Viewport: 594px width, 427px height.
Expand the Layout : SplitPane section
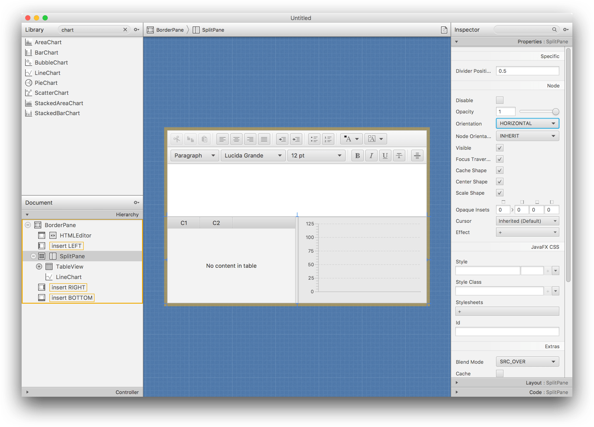[x=457, y=383]
